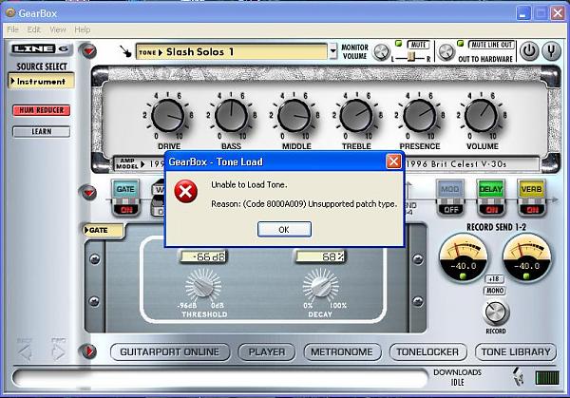This screenshot has width=570, height=398.
Task: Click the guitar icon beside tone name
Action: coord(124,51)
